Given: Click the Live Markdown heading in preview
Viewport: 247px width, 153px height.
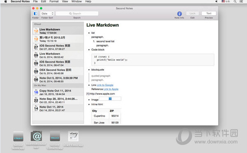Looking at the screenshot, I should click(x=103, y=25).
